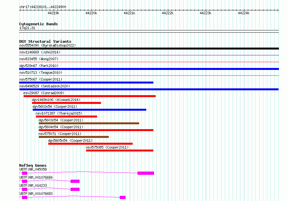This screenshot has height=201, width=288.
Task: Open dgv5603n54 (Cooper2011) label
Action: (61, 120)
